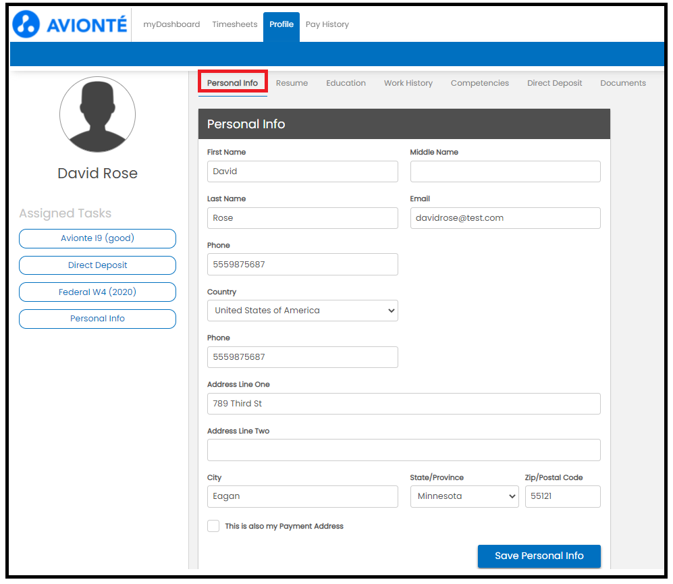Open the Country dropdown
This screenshot has width=673, height=584.
pyautogui.click(x=302, y=311)
